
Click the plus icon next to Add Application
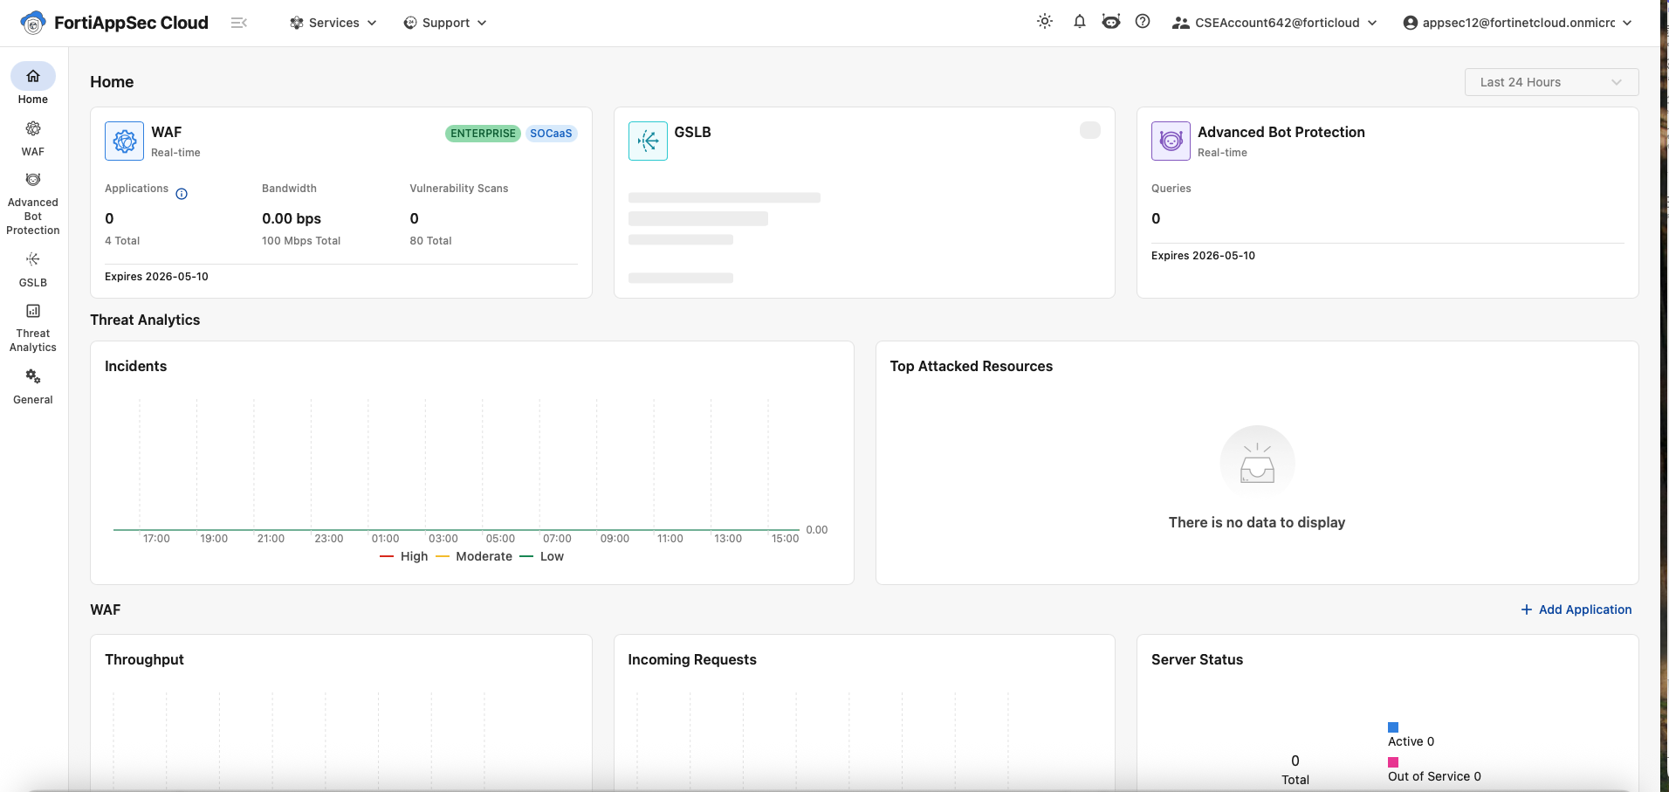pyautogui.click(x=1527, y=609)
